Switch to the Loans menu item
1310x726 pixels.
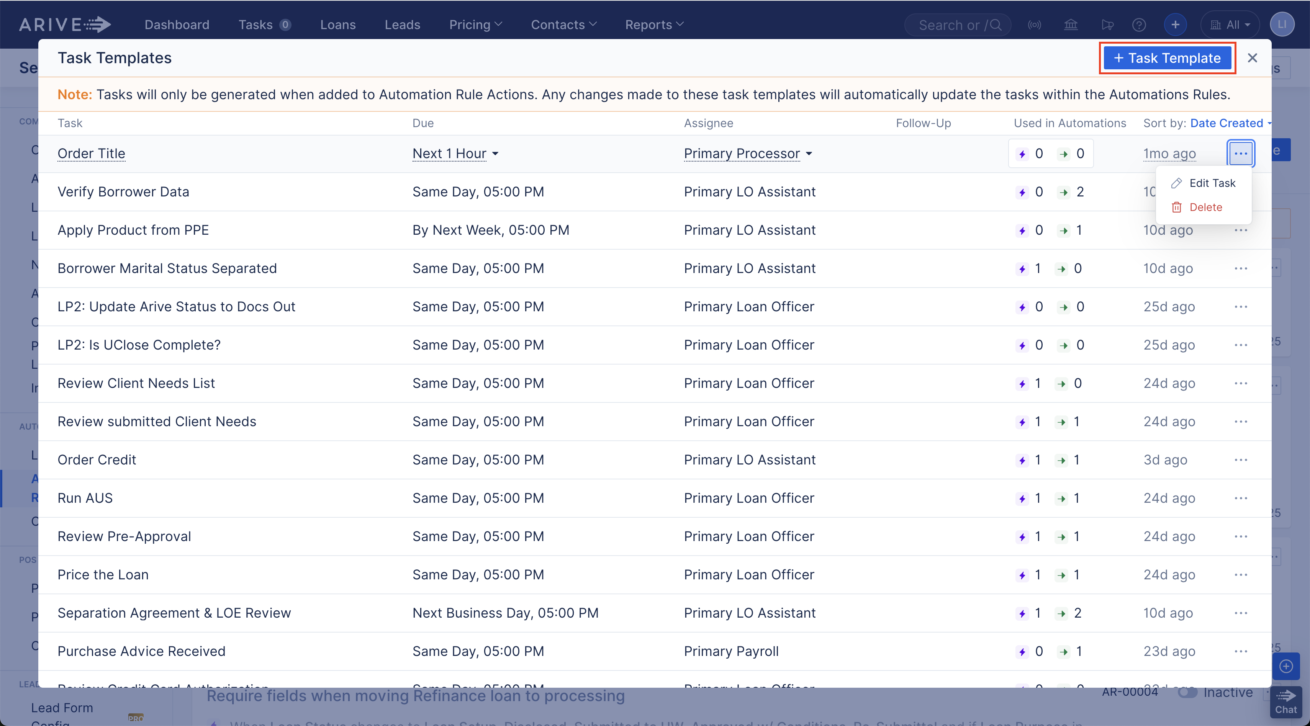pyautogui.click(x=338, y=24)
